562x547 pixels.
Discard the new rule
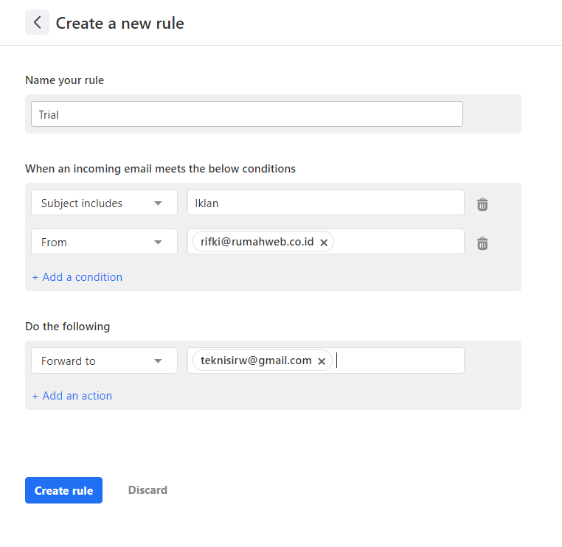(148, 489)
